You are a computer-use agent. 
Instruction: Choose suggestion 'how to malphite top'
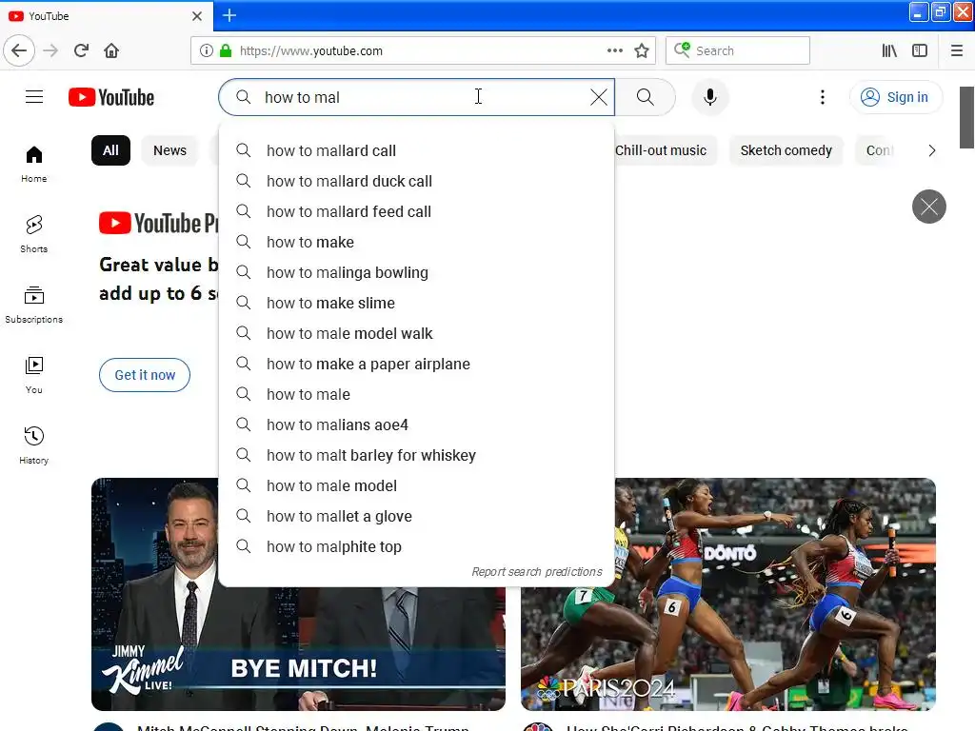coord(417,546)
